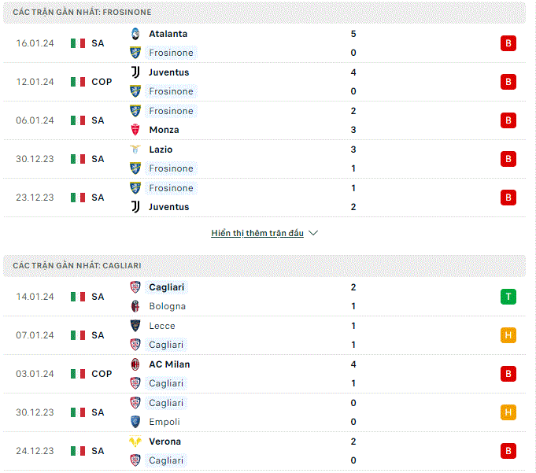Expand more matches with chevron arrow
Screen dimensions: 536x473
point(313,233)
